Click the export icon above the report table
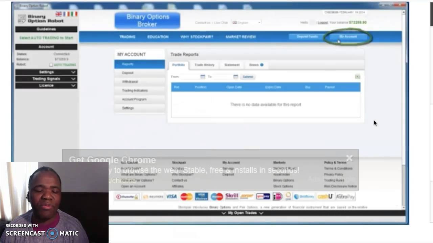The image size is (433, 243). tap(357, 77)
